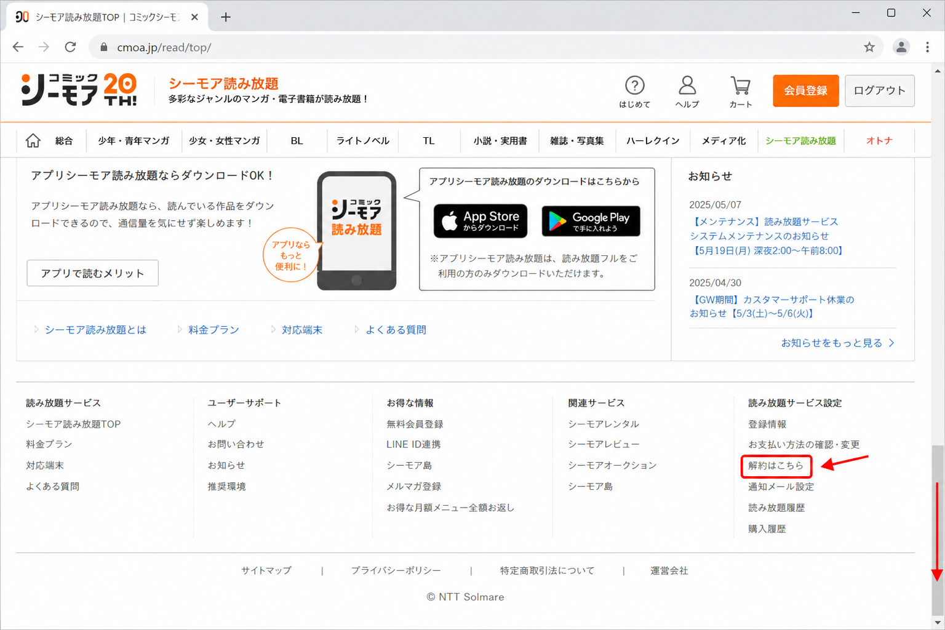Click the page scrollbar up arrow
Viewport: 945px width, 630px height.
click(938, 71)
